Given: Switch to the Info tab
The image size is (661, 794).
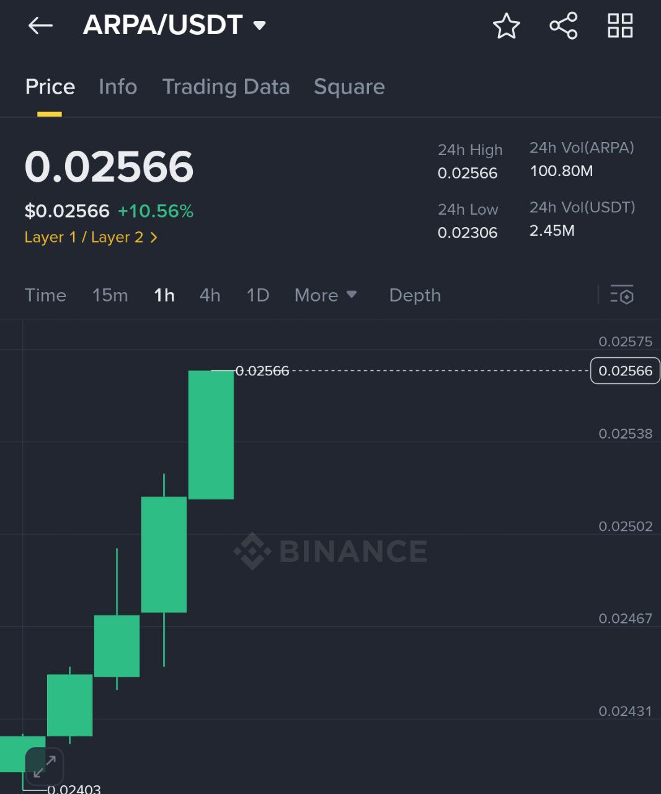Looking at the screenshot, I should point(118,87).
